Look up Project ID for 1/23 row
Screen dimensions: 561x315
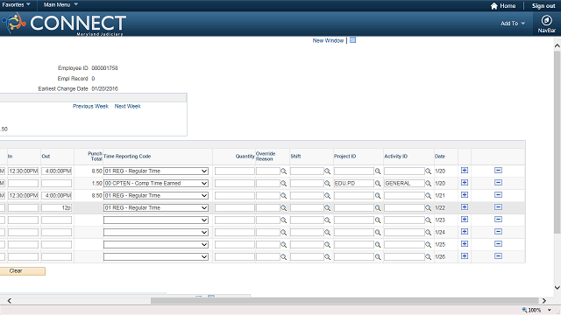pyautogui.click(x=378, y=220)
